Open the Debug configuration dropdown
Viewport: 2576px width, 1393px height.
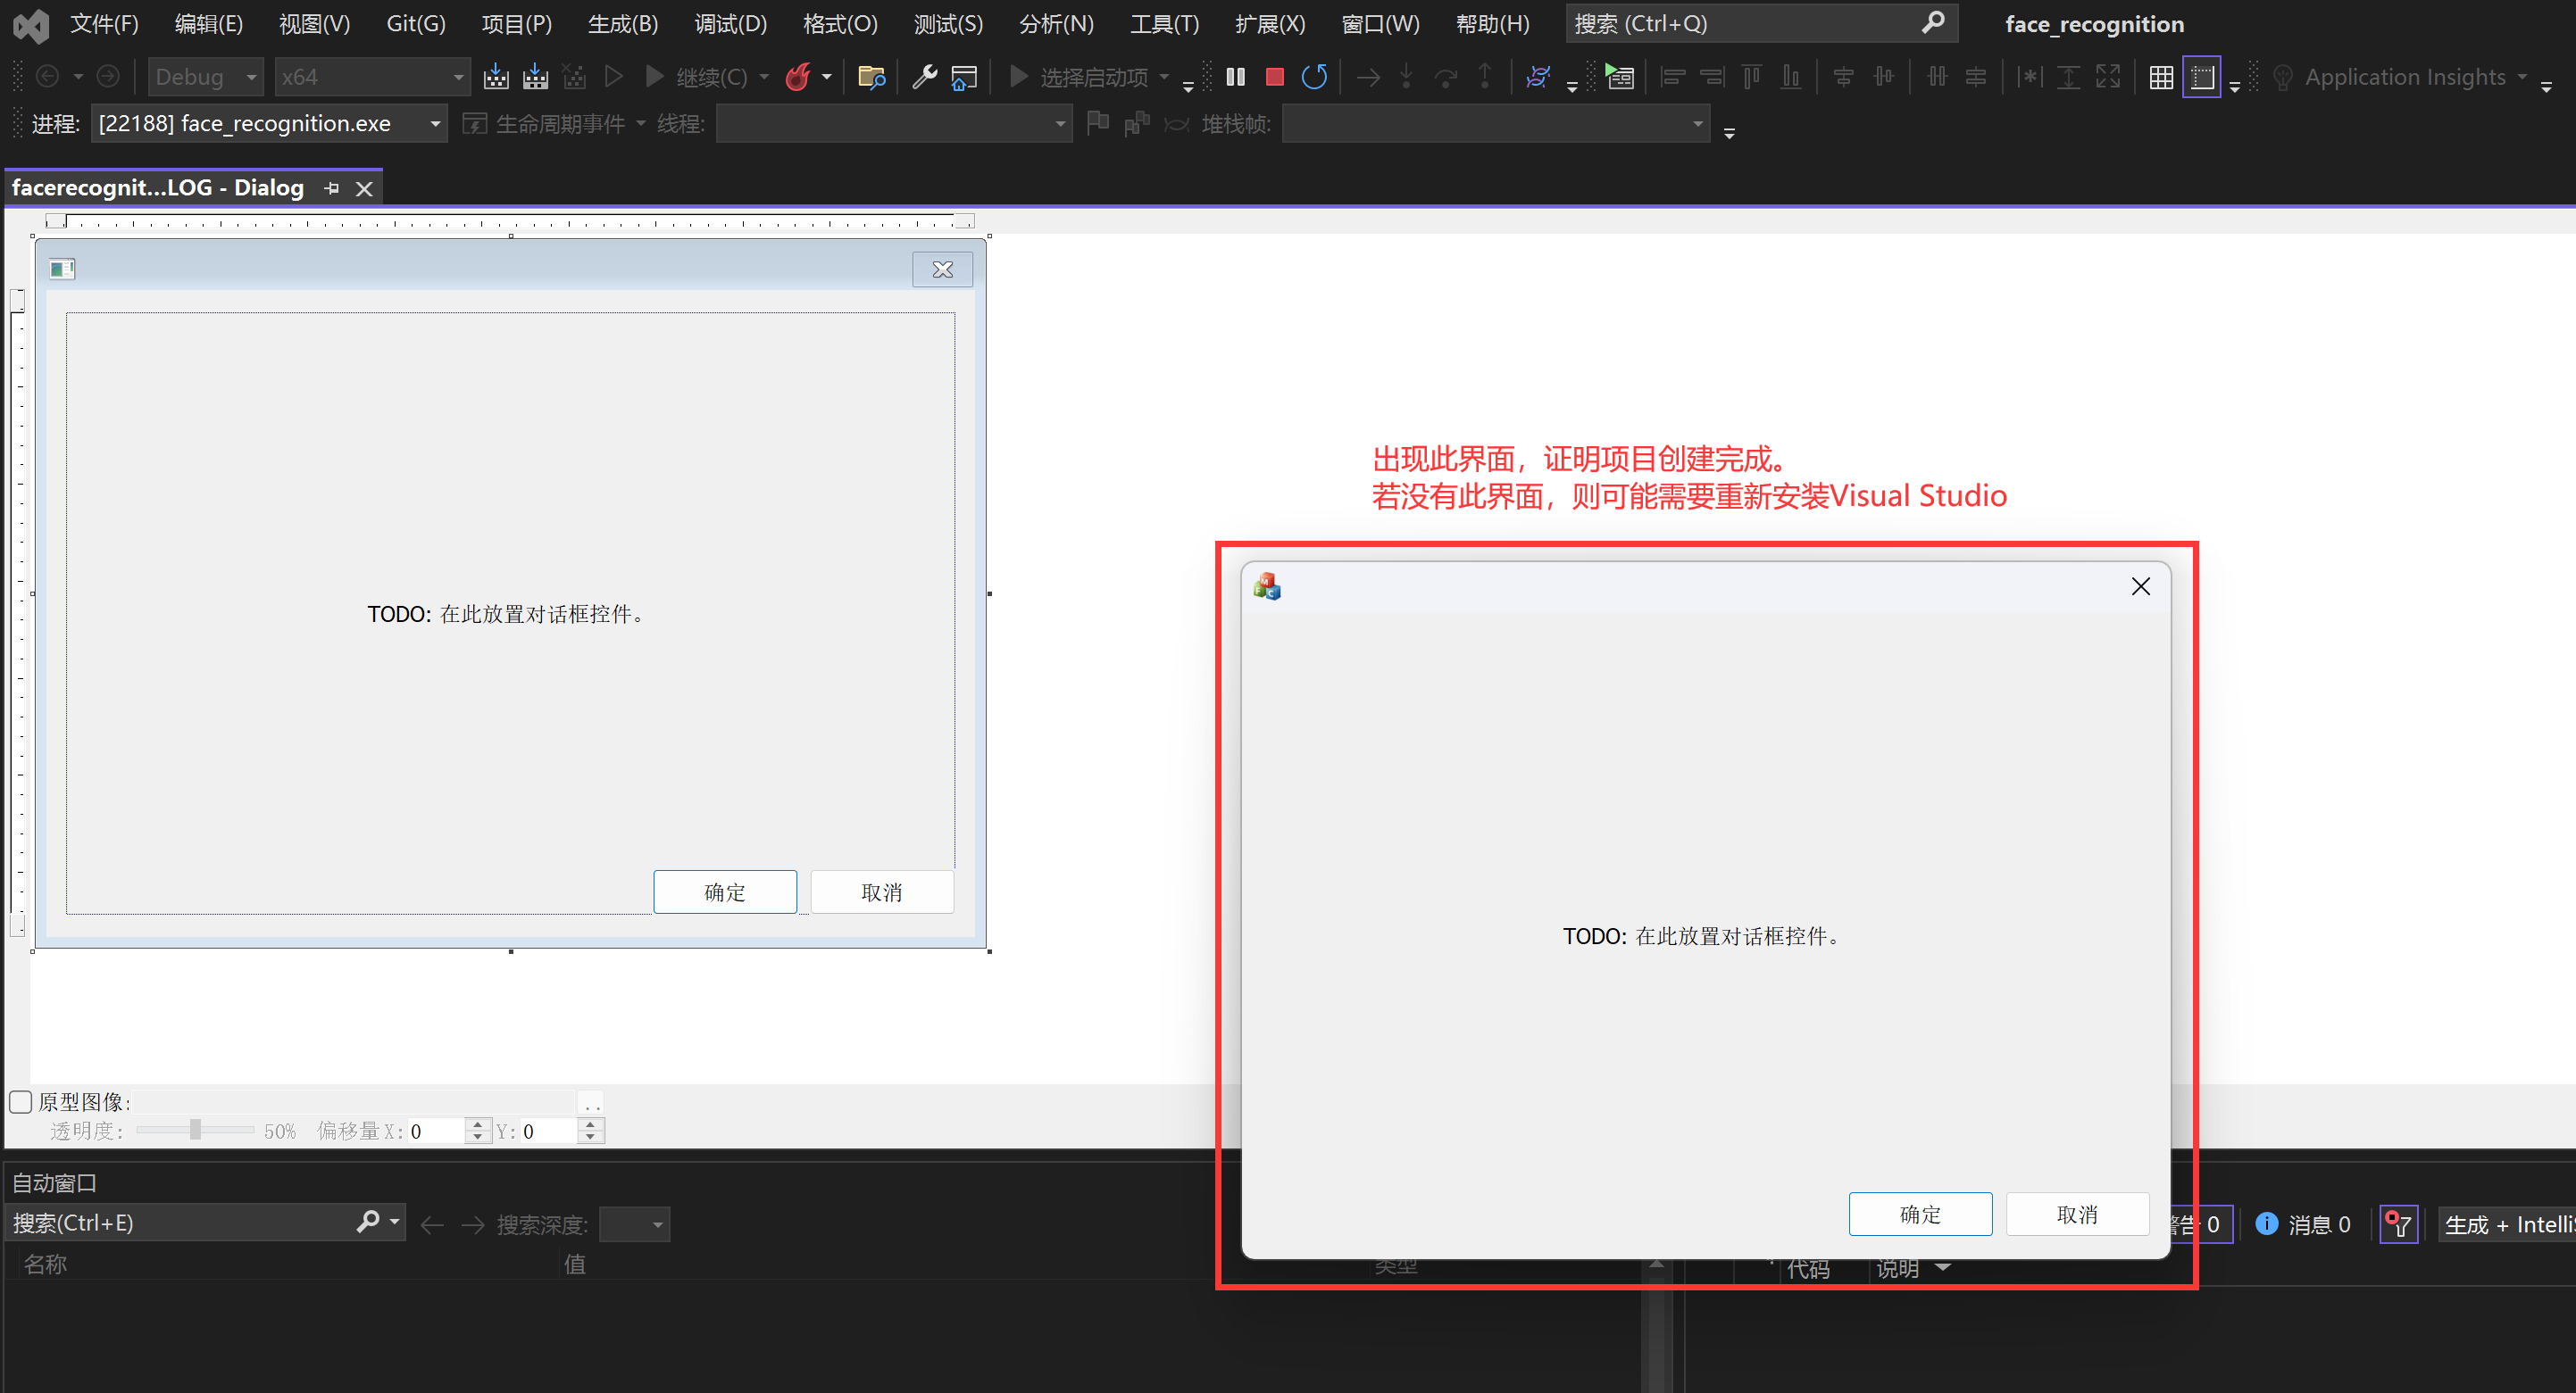pyautogui.click(x=251, y=77)
